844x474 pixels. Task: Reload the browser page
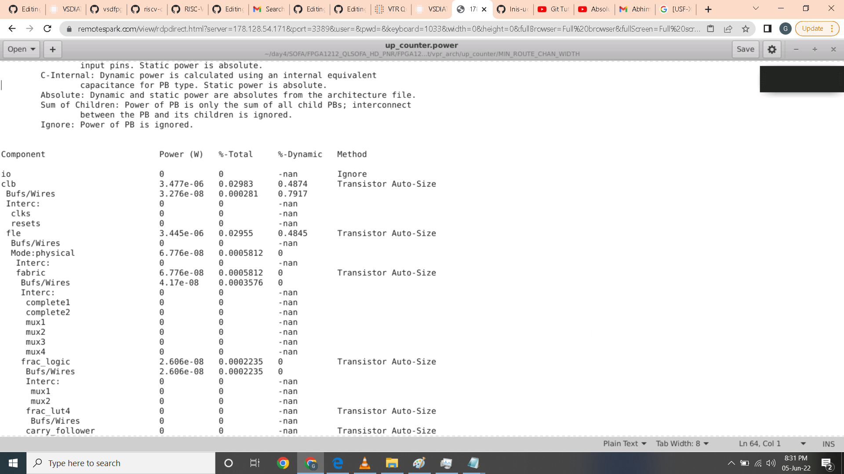tap(47, 29)
